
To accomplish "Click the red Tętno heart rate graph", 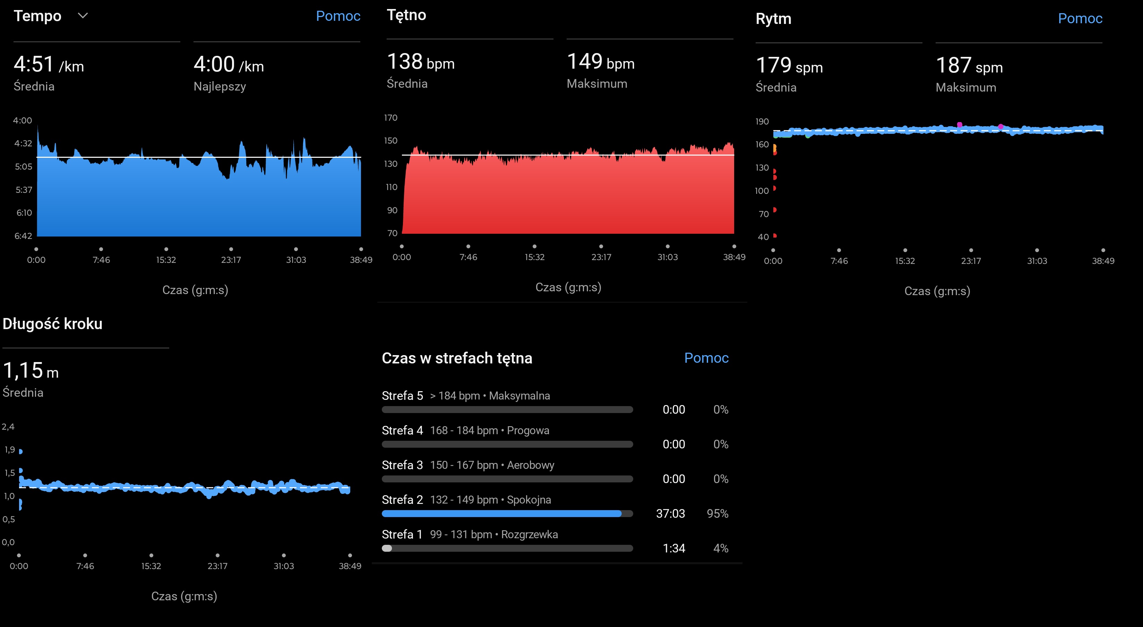I will [x=568, y=195].
